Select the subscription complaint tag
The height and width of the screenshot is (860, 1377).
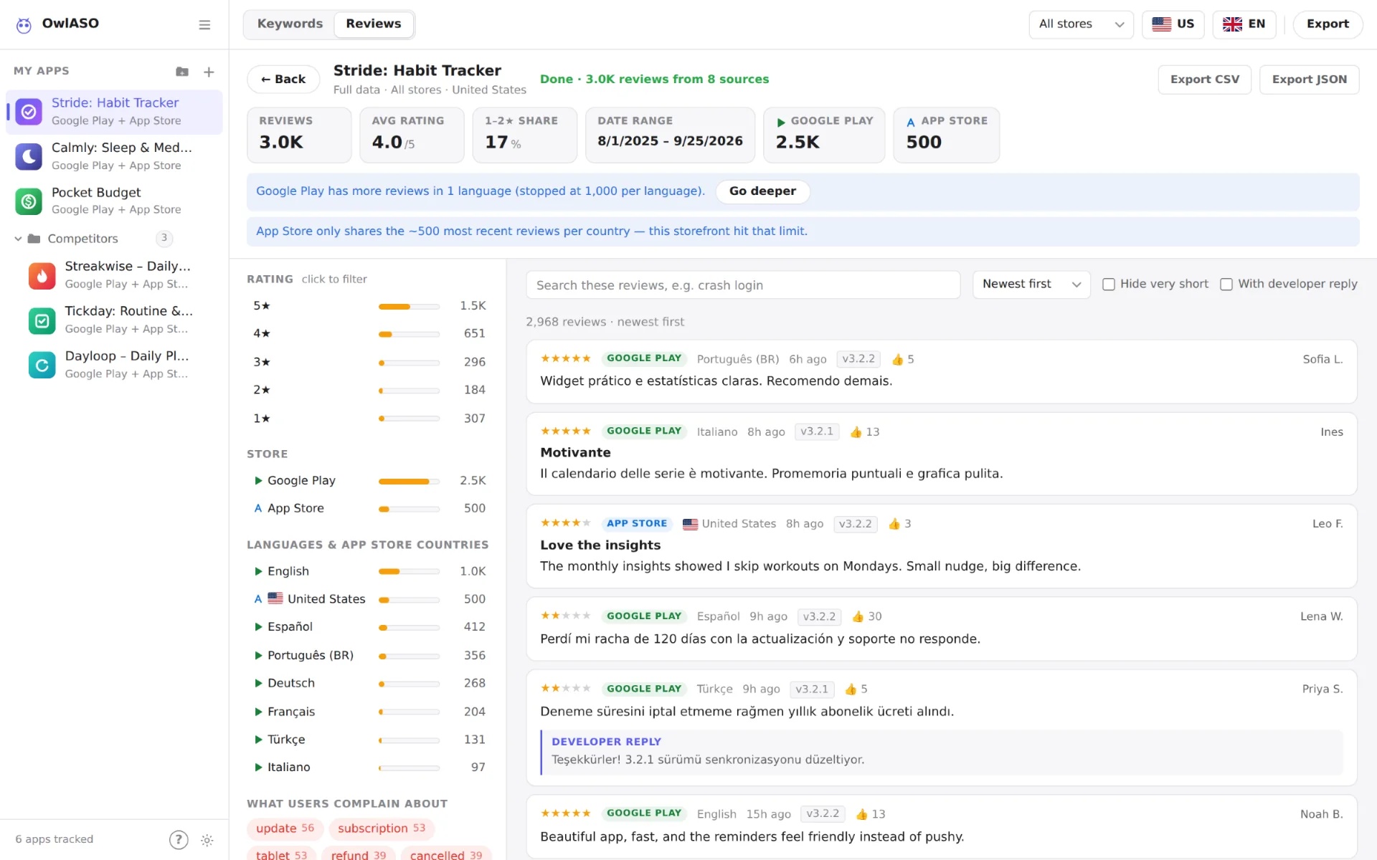[x=382, y=828]
